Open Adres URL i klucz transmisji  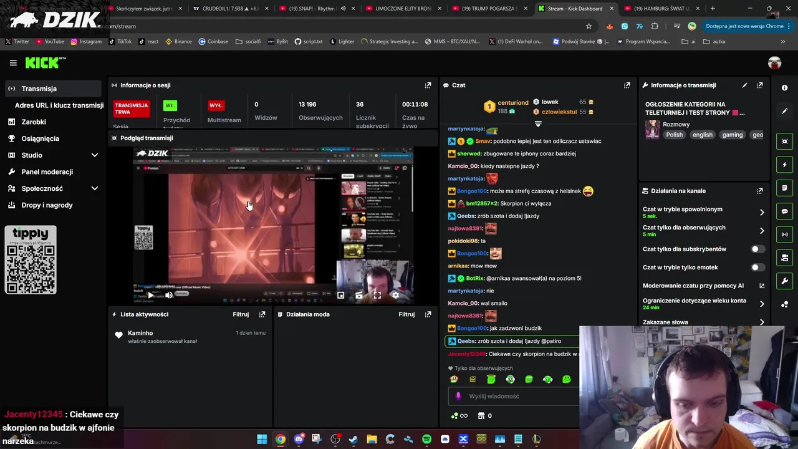point(59,105)
